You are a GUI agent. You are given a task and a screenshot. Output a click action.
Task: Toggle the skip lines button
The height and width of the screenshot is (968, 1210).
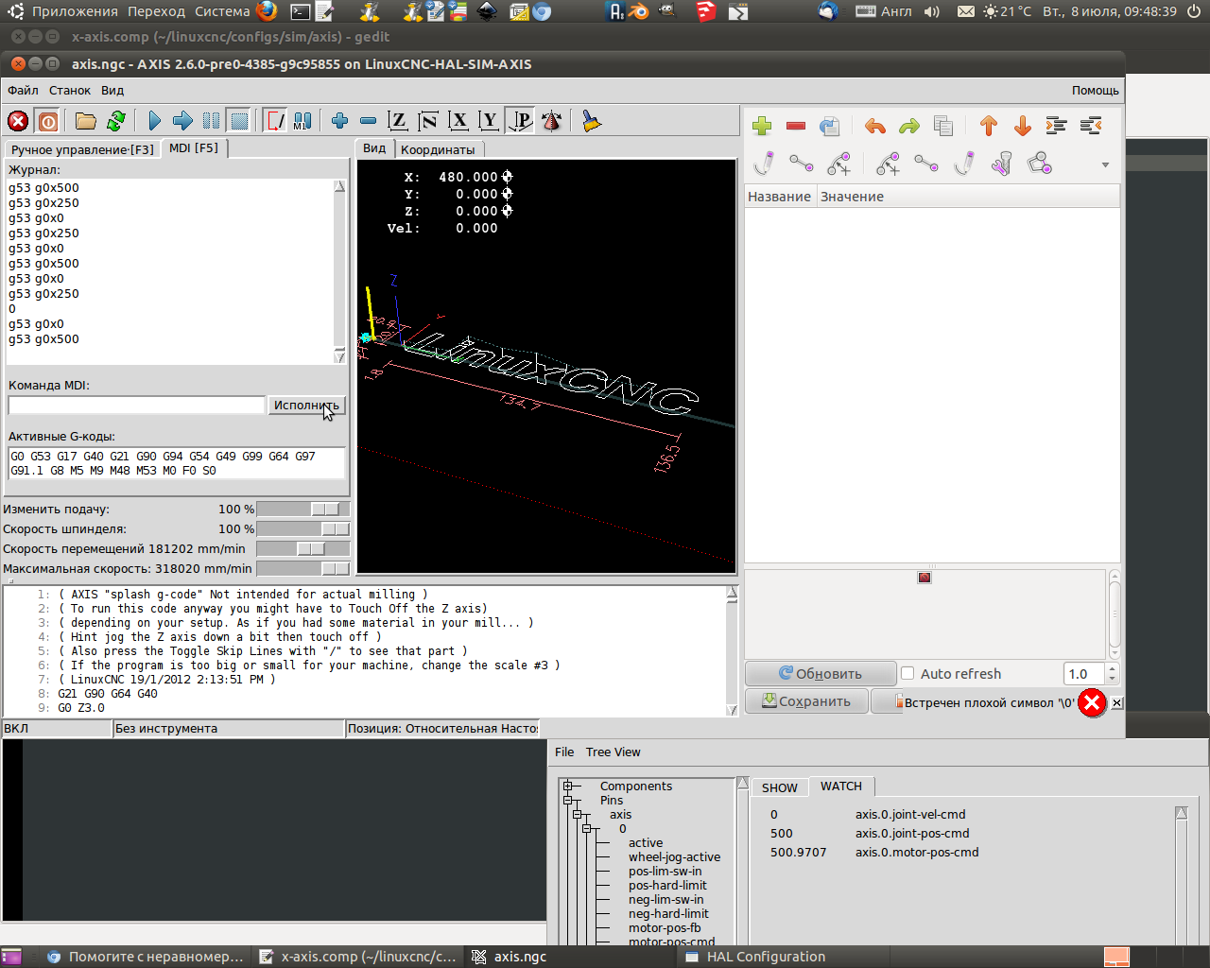(x=274, y=121)
